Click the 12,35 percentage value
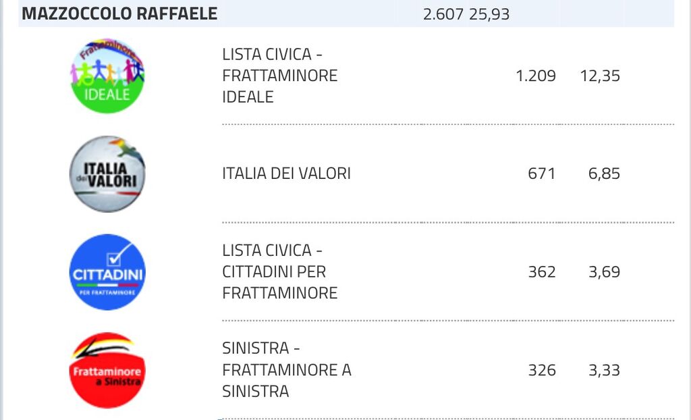 [600, 76]
